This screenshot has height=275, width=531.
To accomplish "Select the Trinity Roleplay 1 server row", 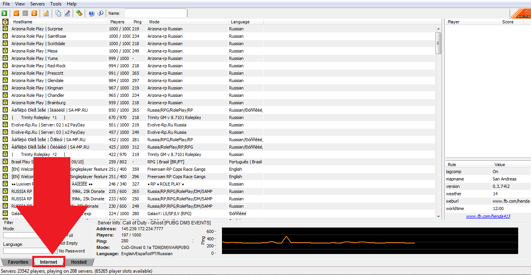I will pyautogui.click(x=218, y=117).
